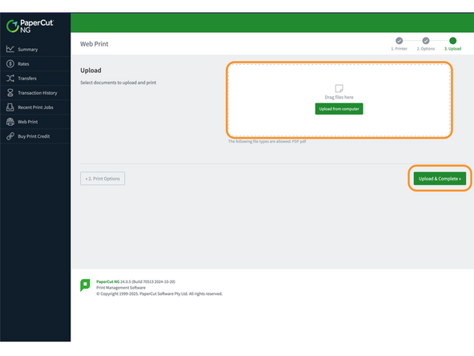Click the green PaperCut footer logo icon
Image resolution: width=474 pixels, height=356 pixels.
coord(85,285)
